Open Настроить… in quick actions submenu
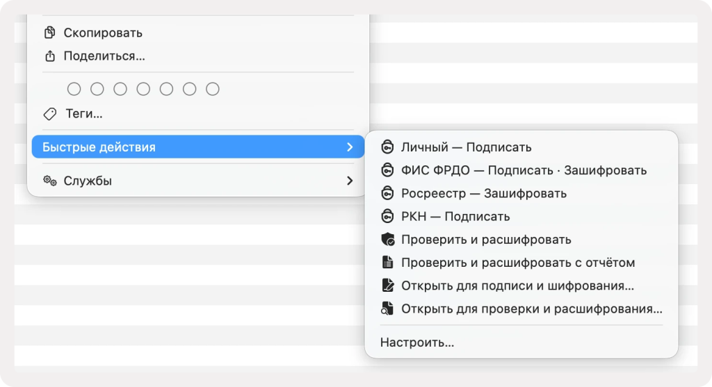This screenshot has width=712, height=387. tap(521, 342)
